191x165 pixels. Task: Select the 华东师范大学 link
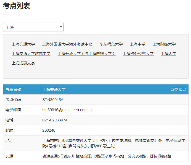coord(111,44)
